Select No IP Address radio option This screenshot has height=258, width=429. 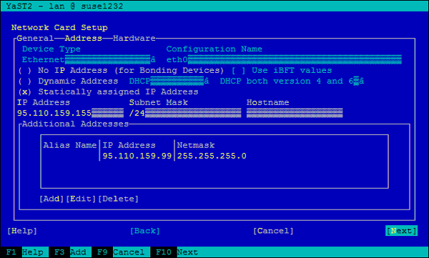121,70
